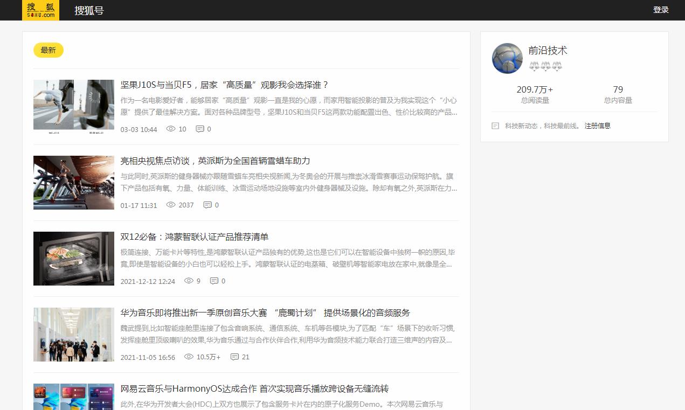Click timestamp 2021-11-05 16:56

[x=148, y=357]
